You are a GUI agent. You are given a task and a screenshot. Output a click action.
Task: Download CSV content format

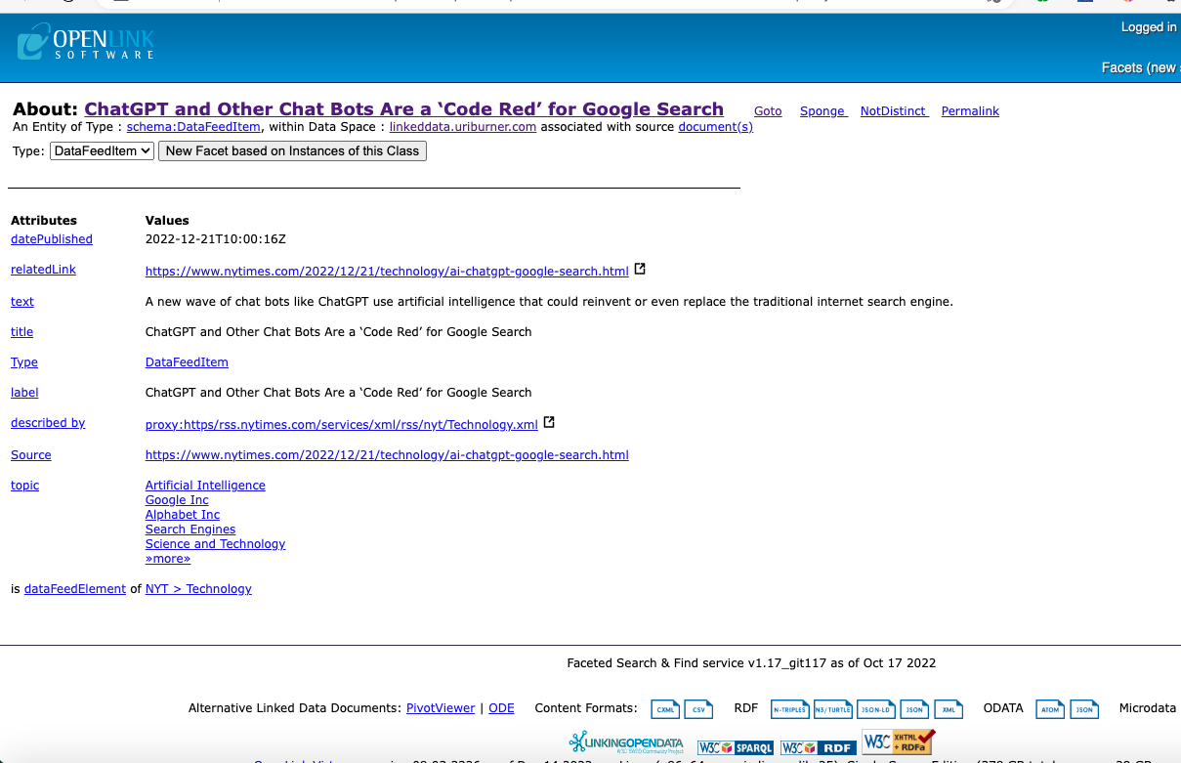pyautogui.click(x=698, y=709)
